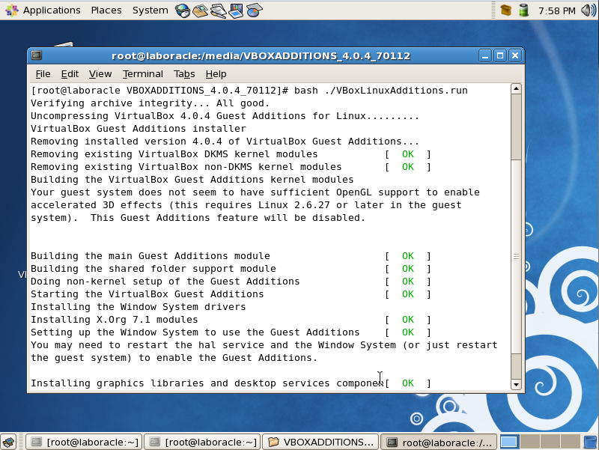Click the 'Verifying archive integrity... All good.' line
This screenshot has width=599, height=450.
tap(150, 103)
